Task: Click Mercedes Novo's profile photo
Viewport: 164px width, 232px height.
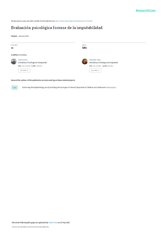Action: (x=84, y=61)
